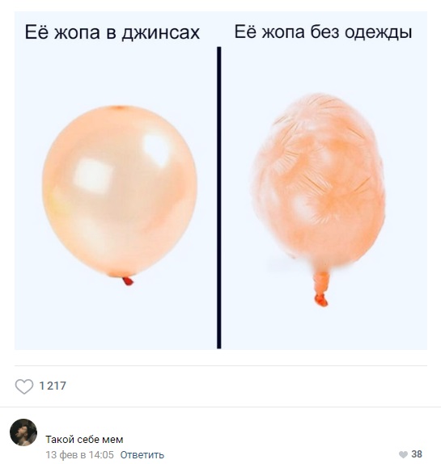Screen dimensions: 441x464
Task: Click the post like count 1 217
Action: pyautogui.click(x=53, y=386)
